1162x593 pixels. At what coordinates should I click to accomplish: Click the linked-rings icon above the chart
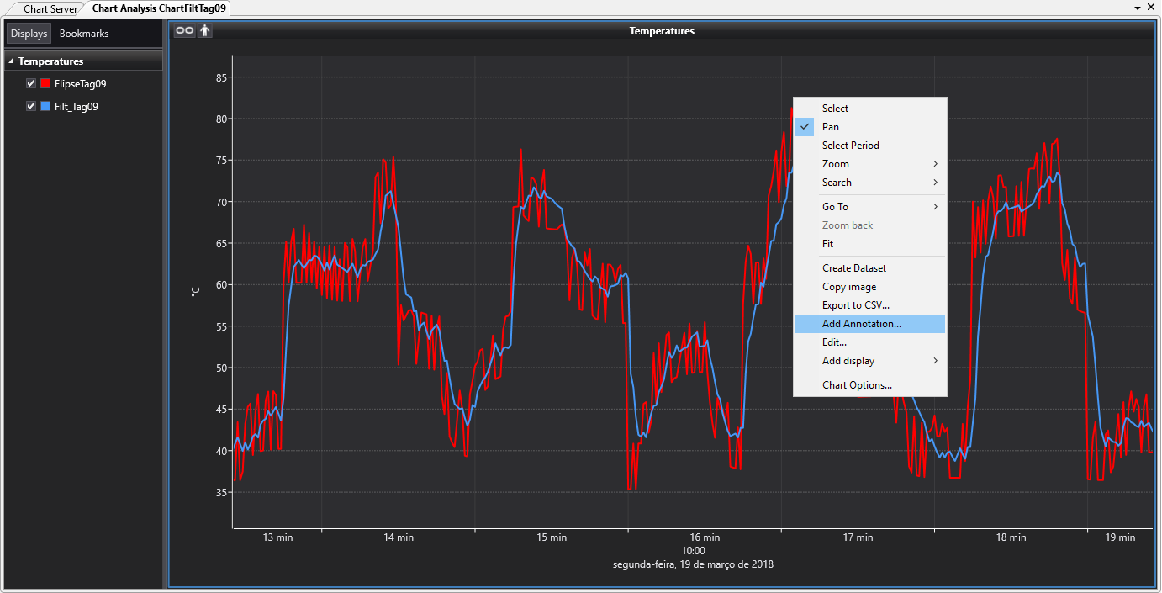[184, 31]
